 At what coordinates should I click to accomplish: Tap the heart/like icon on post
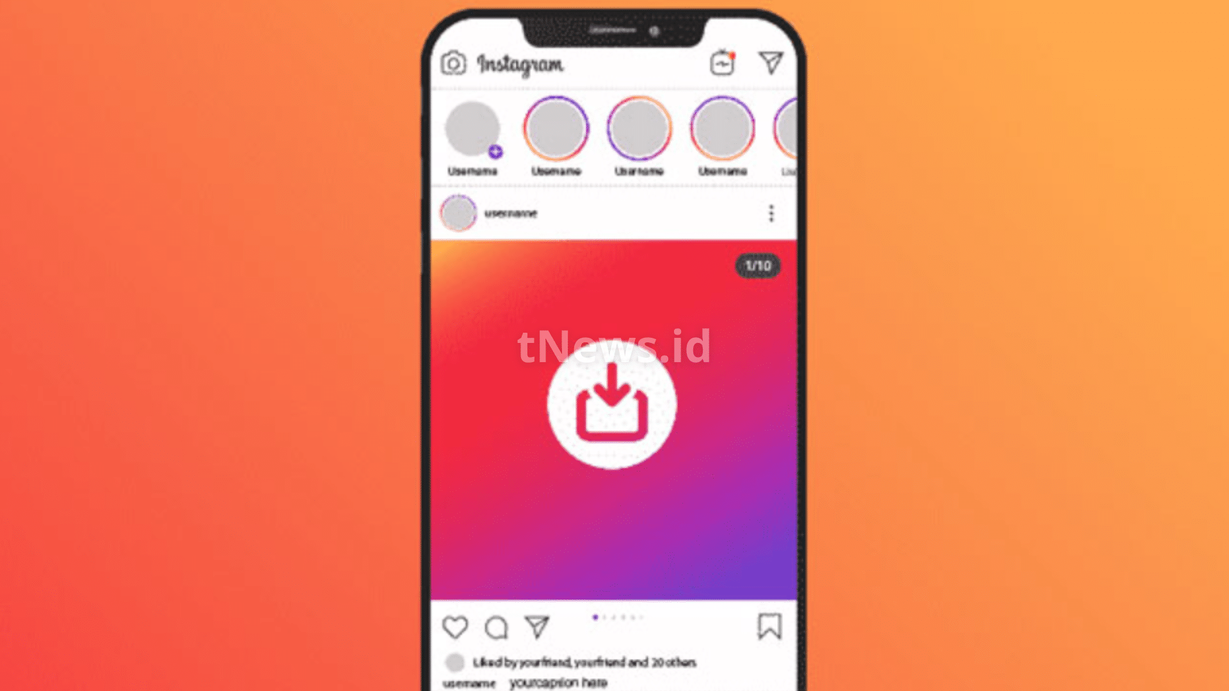pyautogui.click(x=456, y=626)
